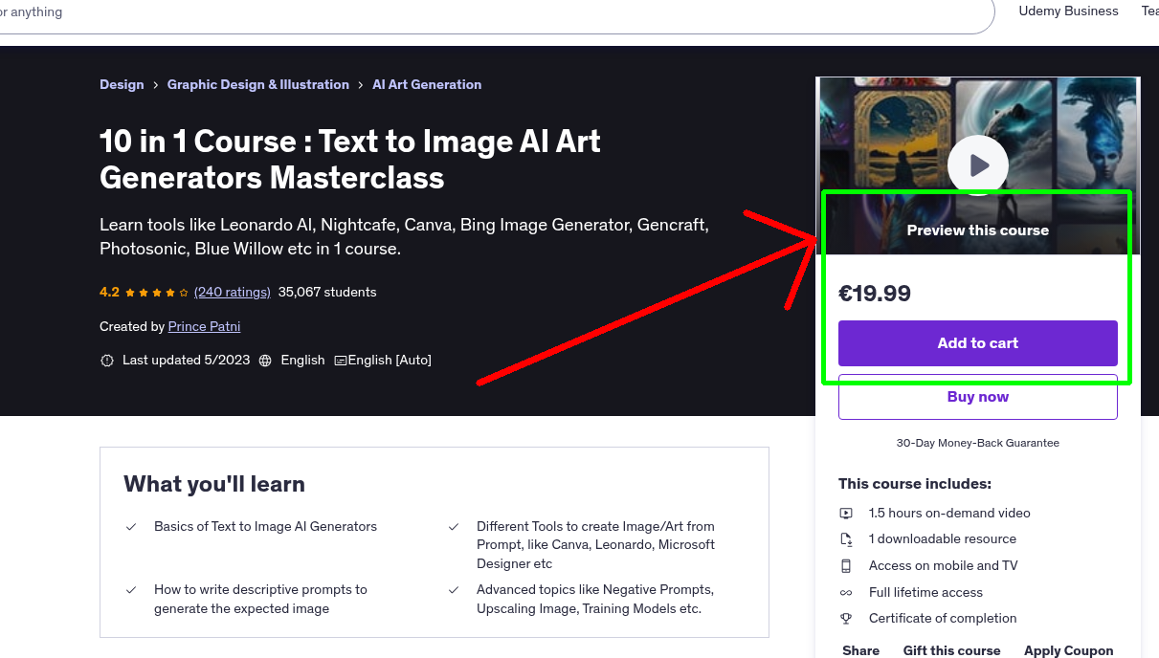This screenshot has width=1159, height=658.
Task: Open the Share options
Action: click(859, 650)
